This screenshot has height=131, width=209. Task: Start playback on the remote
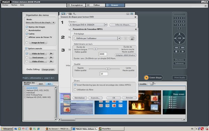tap(183, 51)
